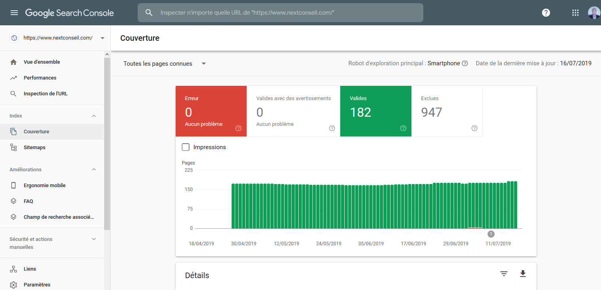This screenshot has width=601, height=290.
Task: Click help icon on Valides avec avertissements card
Action: [x=332, y=128]
